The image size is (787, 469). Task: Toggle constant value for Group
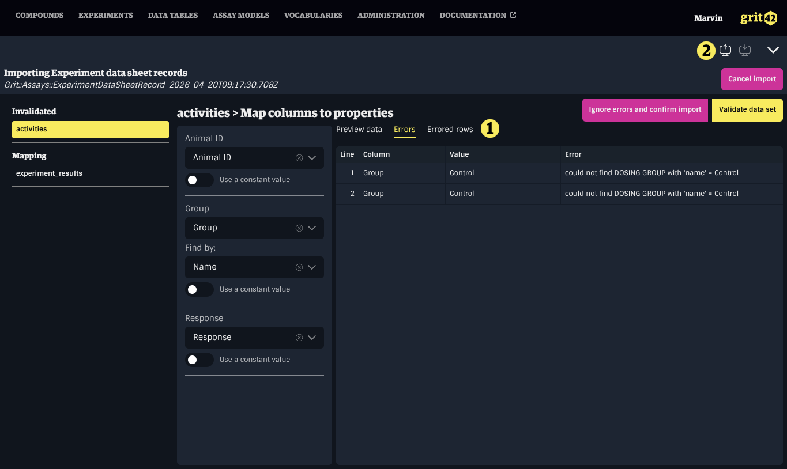pyautogui.click(x=199, y=290)
